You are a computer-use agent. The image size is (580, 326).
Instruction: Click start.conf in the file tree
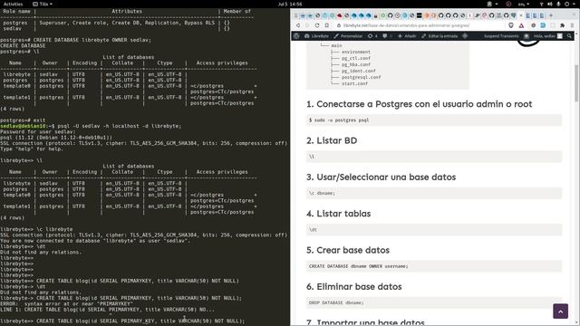click(x=354, y=83)
